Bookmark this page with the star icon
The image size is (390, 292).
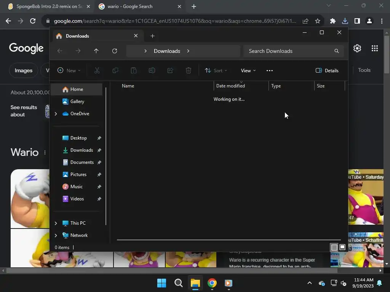coord(318,21)
